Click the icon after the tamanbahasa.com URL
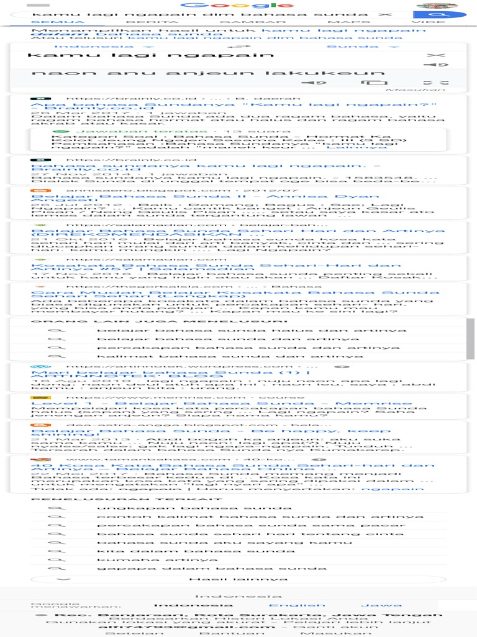Image resolution: width=477 pixels, height=637 pixels. point(319,460)
